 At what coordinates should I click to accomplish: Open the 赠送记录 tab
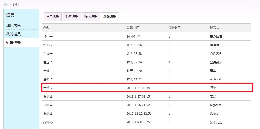point(91,17)
